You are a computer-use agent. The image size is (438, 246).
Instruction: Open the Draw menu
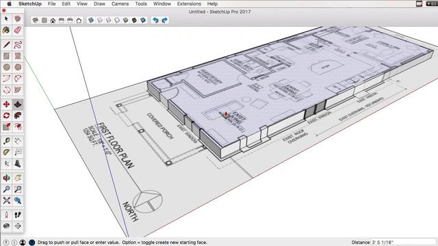coord(99,3)
